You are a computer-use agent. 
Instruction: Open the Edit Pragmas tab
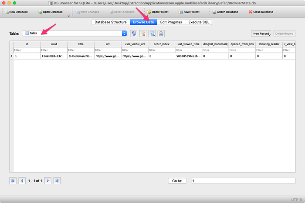click(171, 22)
